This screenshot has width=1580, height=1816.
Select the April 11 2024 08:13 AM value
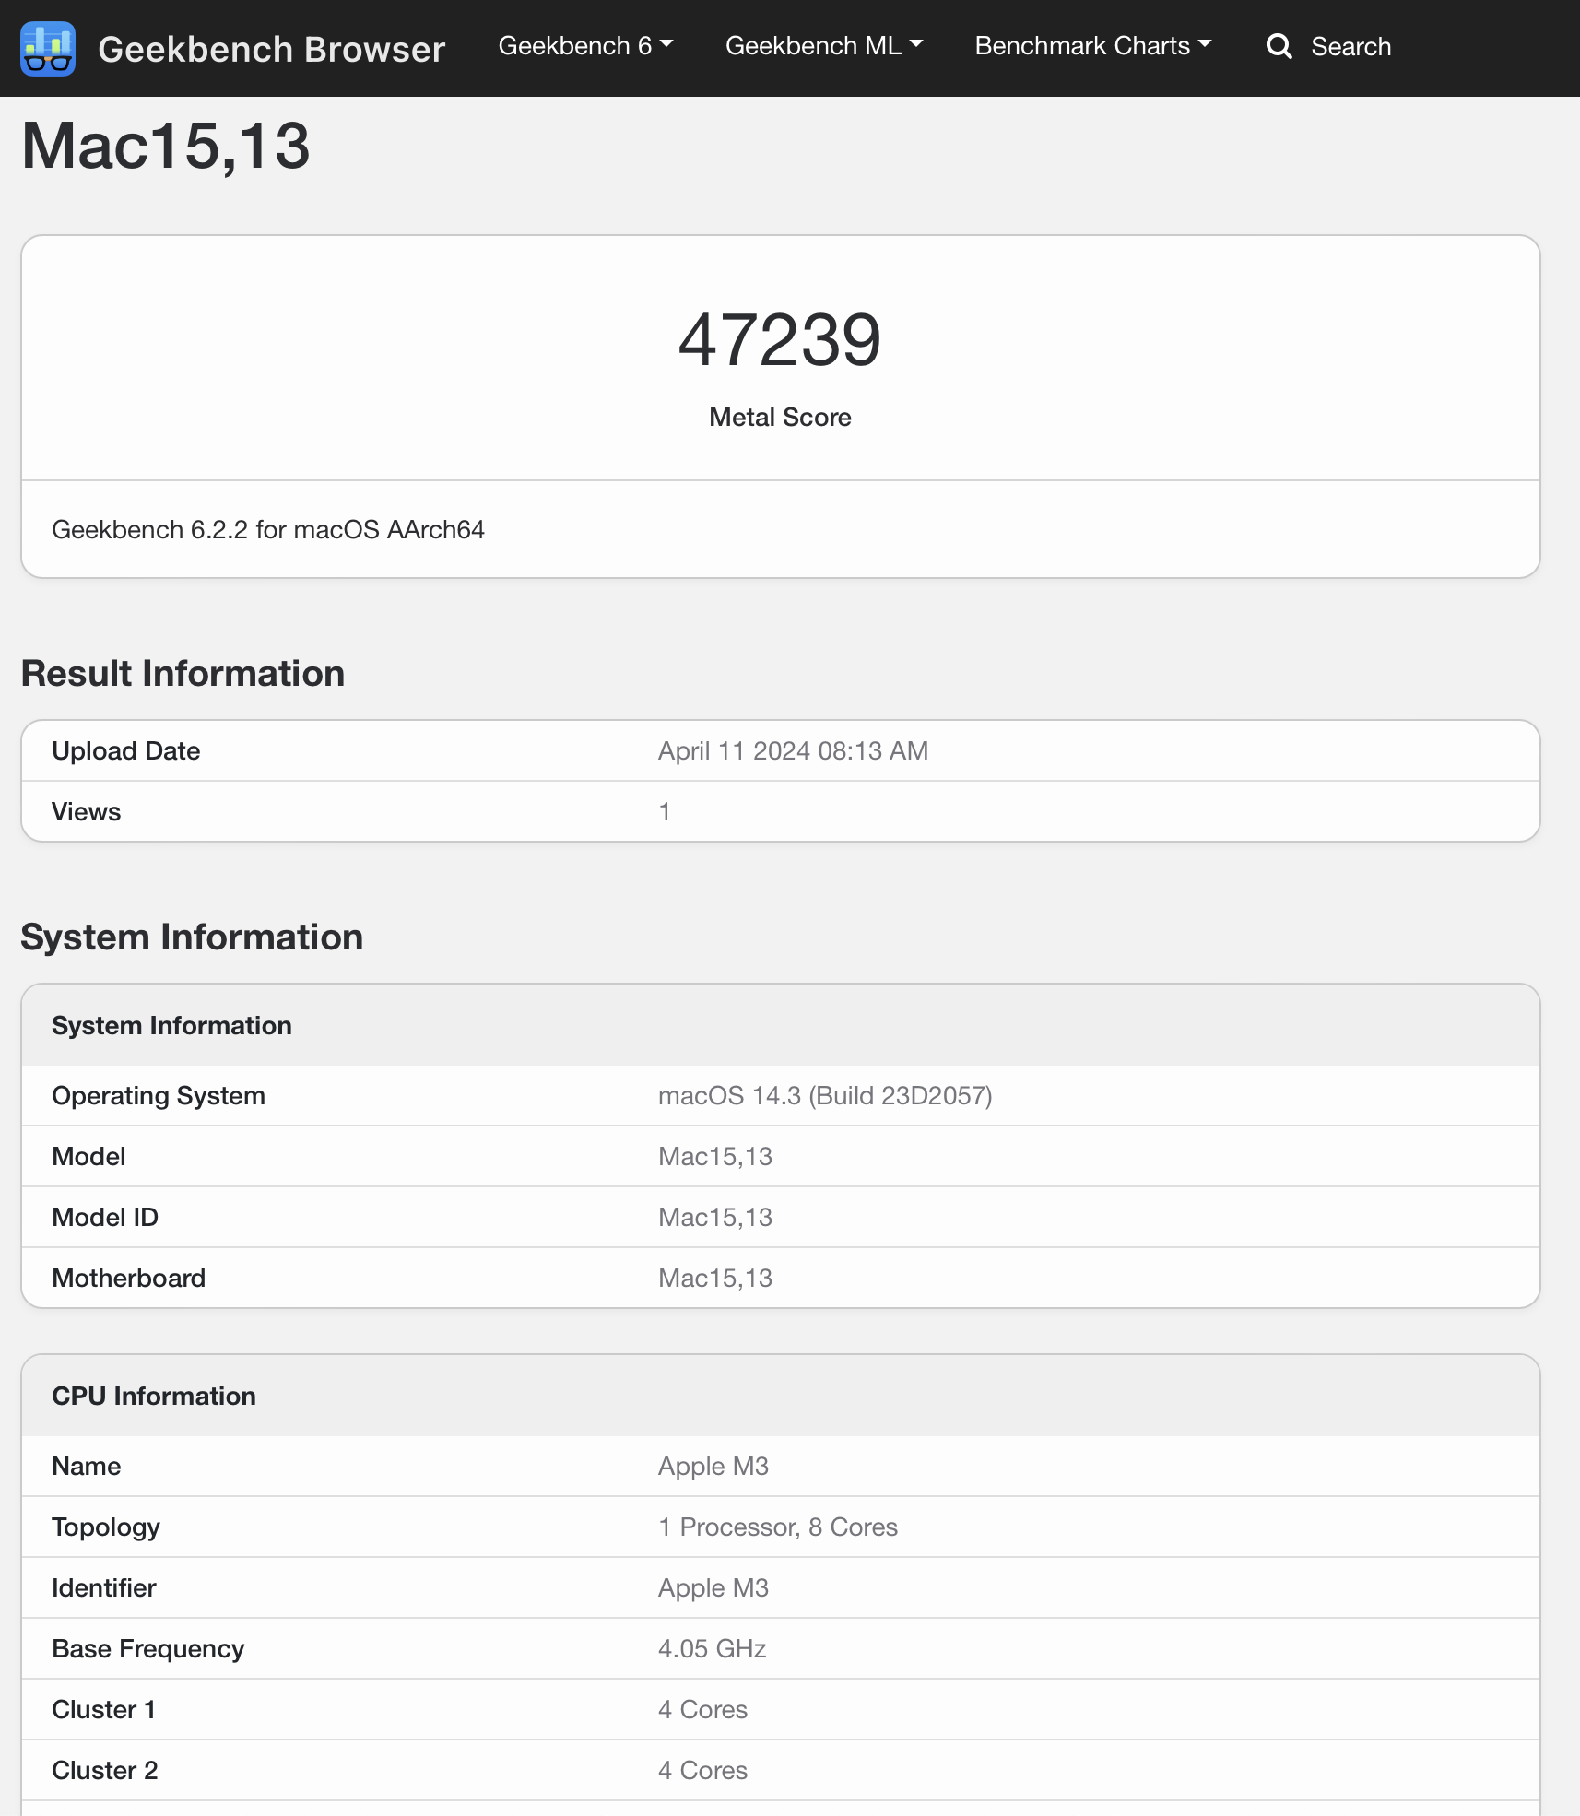pyautogui.click(x=793, y=751)
